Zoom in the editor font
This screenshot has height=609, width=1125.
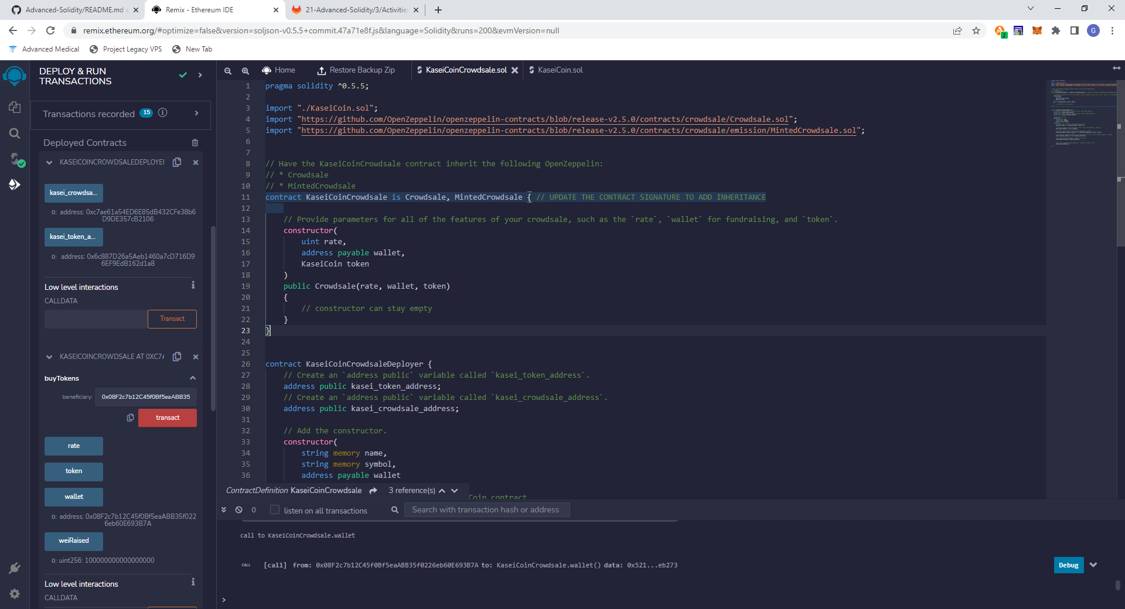246,71
